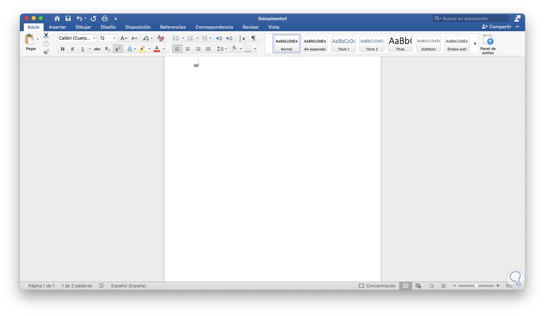Open the Diseño tab
The width and height of the screenshot is (545, 316).
[108, 27]
